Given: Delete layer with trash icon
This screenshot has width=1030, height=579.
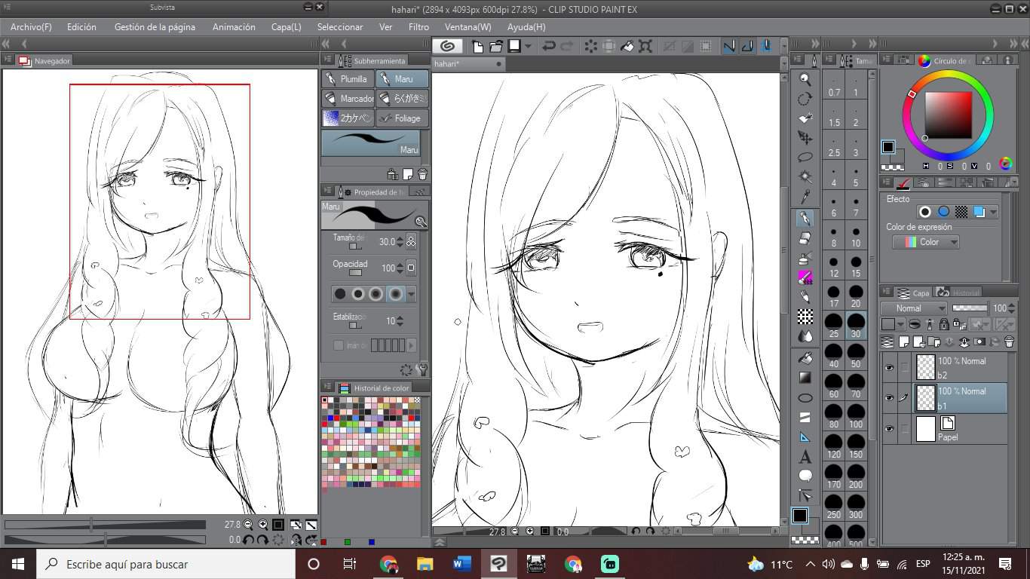Looking at the screenshot, I should (1009, 342).
